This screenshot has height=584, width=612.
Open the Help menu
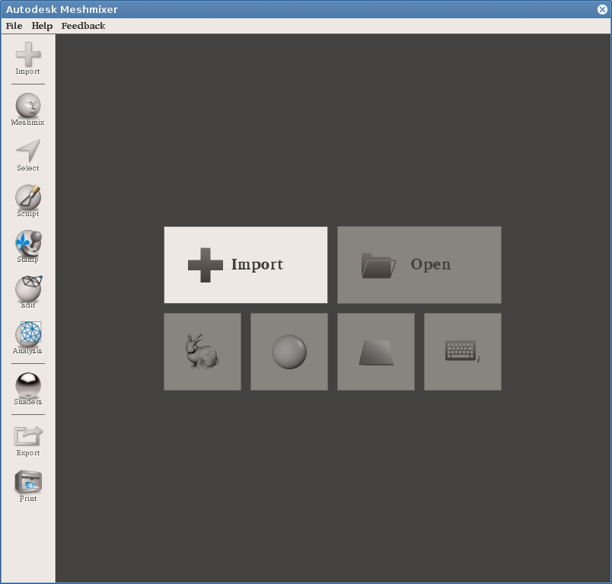(42, 26)
